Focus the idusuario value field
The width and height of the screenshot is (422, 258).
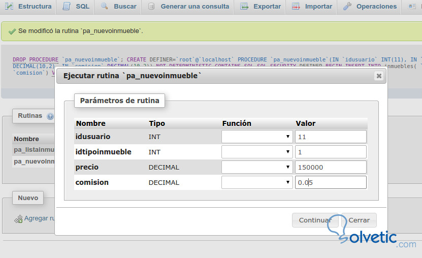[x=331, y=137]
